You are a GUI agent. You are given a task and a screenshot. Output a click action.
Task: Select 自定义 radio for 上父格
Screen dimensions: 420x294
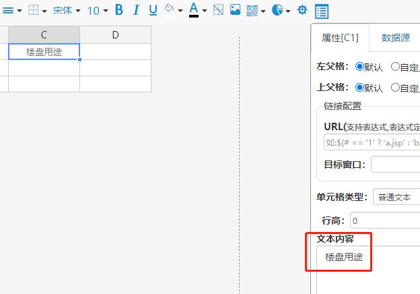(x=395, y=88)
